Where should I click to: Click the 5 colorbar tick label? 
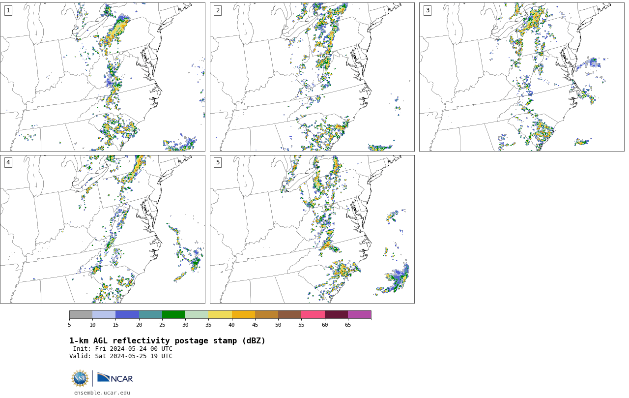(x=69, y=325)
